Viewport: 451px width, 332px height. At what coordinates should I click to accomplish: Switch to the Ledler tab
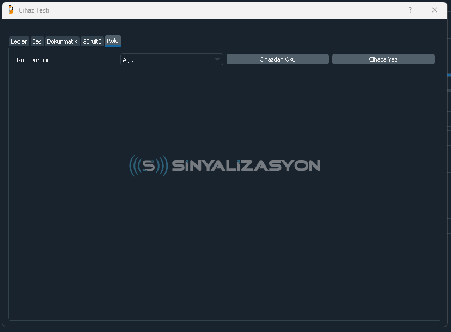pos(19,41)
